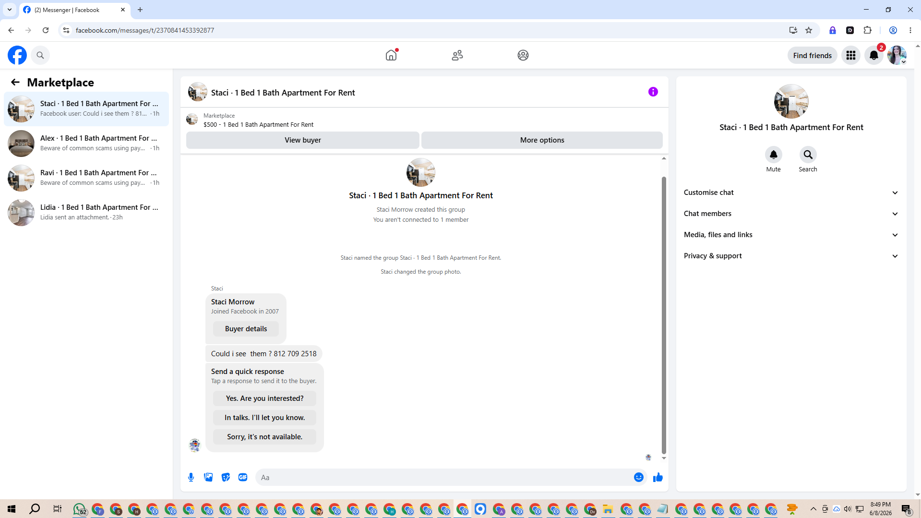Open File Explorer from the taskbar
This screenshot has width=921, height=518.
(608, 509)
